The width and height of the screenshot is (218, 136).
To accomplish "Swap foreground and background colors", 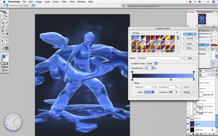I will point(7,55).
